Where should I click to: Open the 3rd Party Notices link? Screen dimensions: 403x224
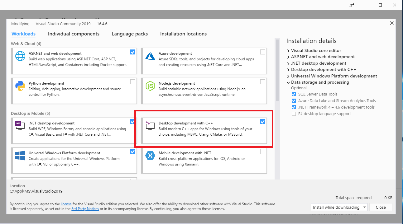(x=85, y=209)
